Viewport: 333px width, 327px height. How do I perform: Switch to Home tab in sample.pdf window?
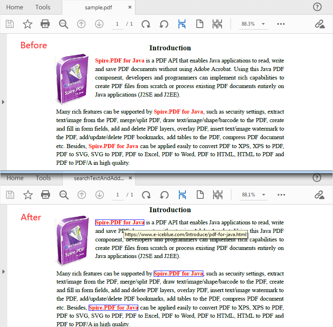pyautogui.click(x=15, y=7)
